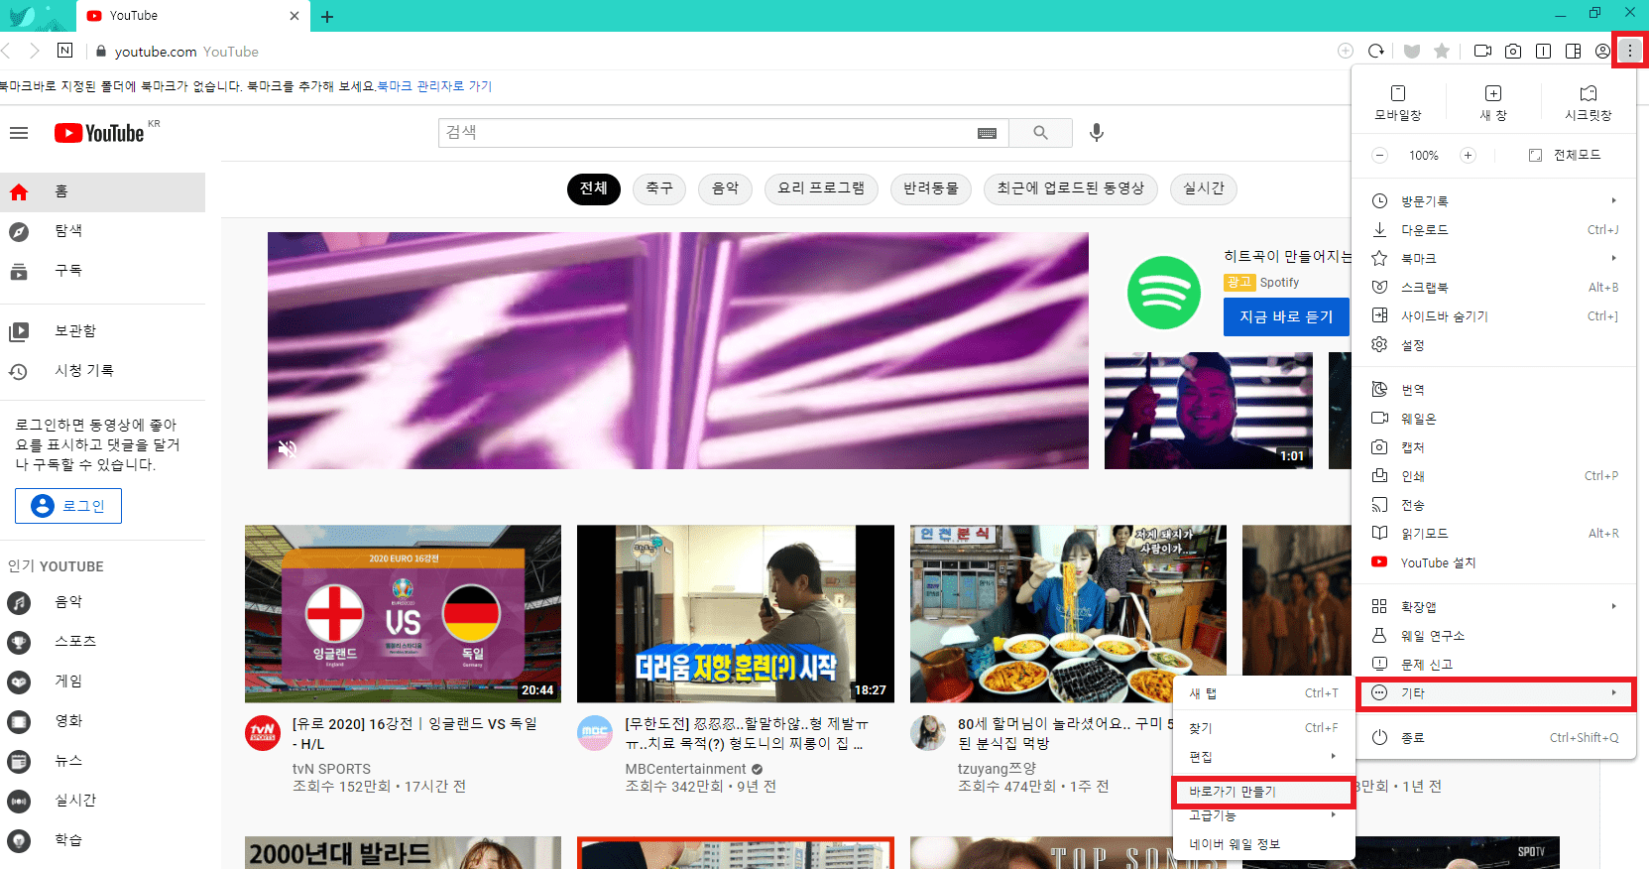This screenshot has width=1649, height=869.
Task: Open a secret window (시크릿창)
Action: (x=1589, y=103)
